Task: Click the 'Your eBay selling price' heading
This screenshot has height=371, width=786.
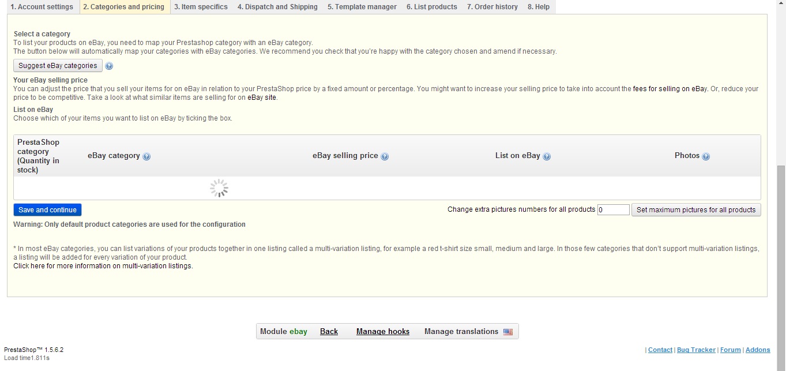Action: (51, 80)
